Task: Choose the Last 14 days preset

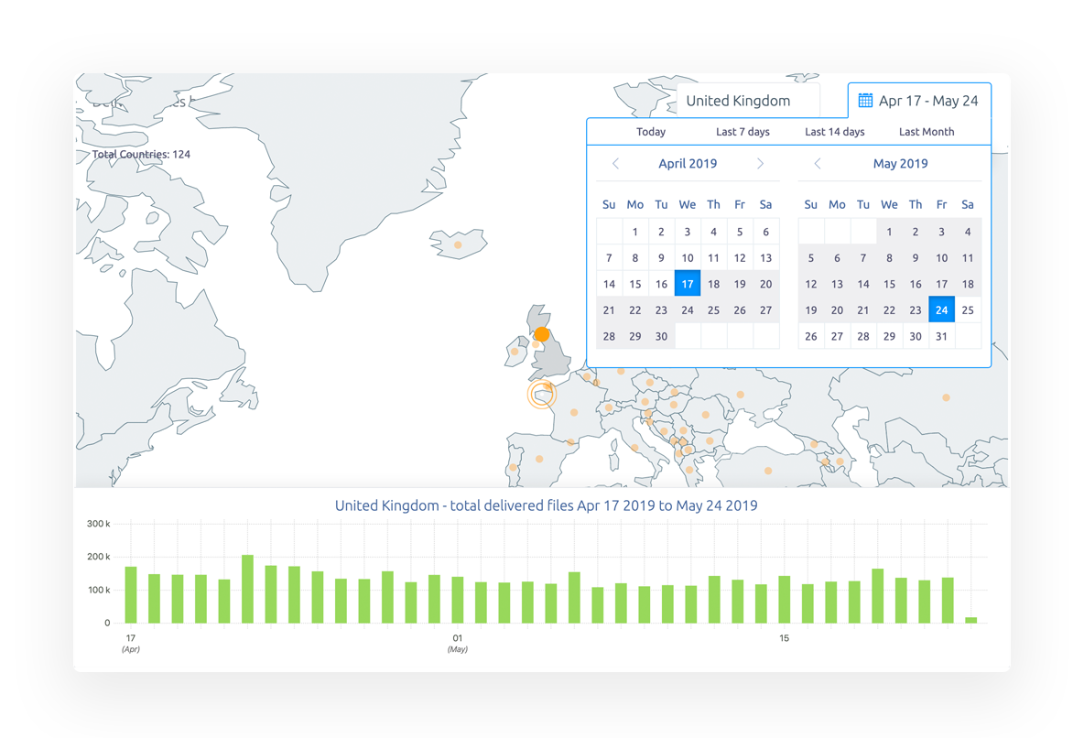Action: tap(834, 132)
